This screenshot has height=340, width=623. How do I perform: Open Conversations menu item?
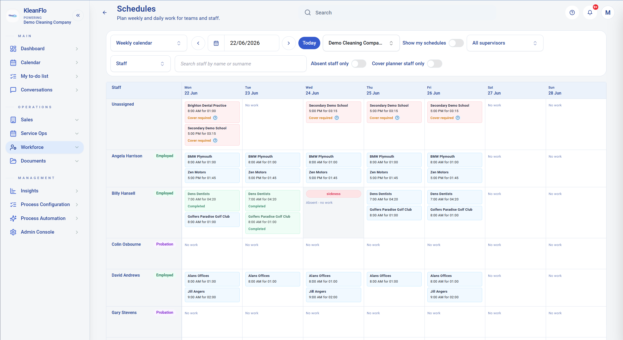[45, 90]
